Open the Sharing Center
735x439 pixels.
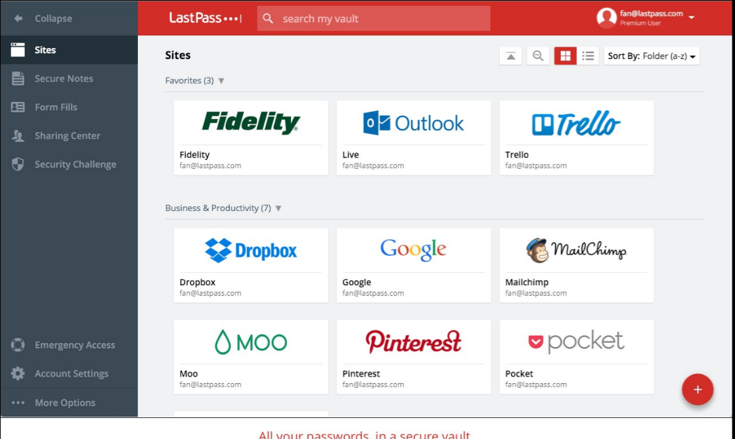click(x=69, y=135)
